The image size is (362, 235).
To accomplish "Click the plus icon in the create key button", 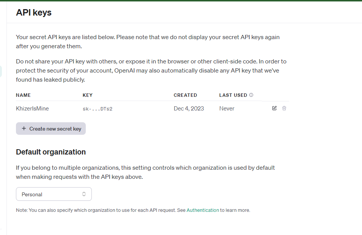I will click(x=24, y=129).
